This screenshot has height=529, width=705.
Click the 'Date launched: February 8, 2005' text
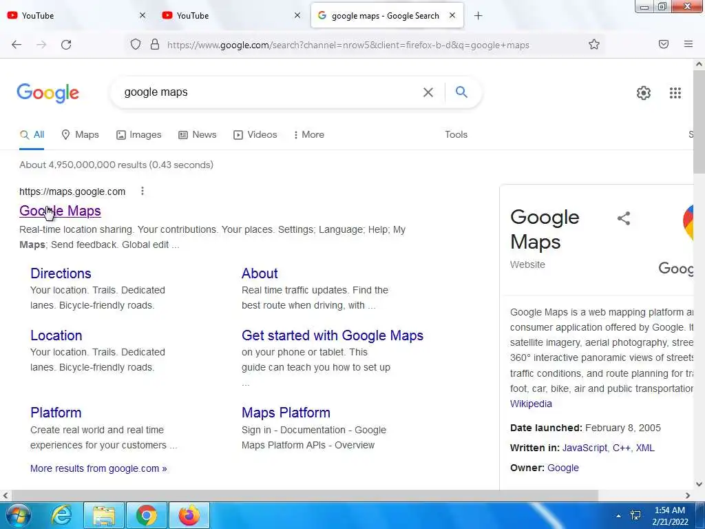point(585,428)
